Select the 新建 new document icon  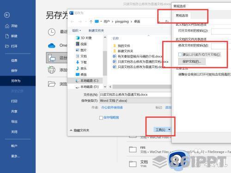pyautogui.click(x=7, y=36)
